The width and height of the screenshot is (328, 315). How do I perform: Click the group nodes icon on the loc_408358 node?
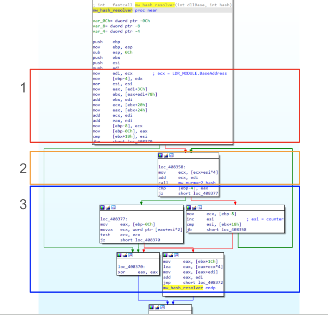point(171,155)
